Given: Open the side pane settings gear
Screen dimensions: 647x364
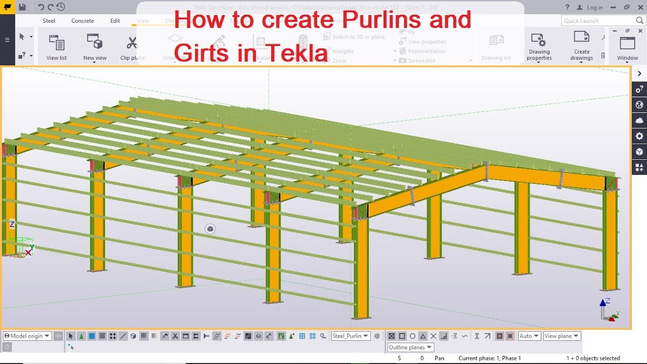Looking at the screenshot, I should [639, 136].
